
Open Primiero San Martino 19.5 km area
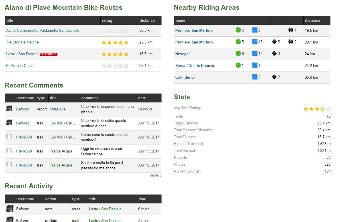(x=194, y=31)
